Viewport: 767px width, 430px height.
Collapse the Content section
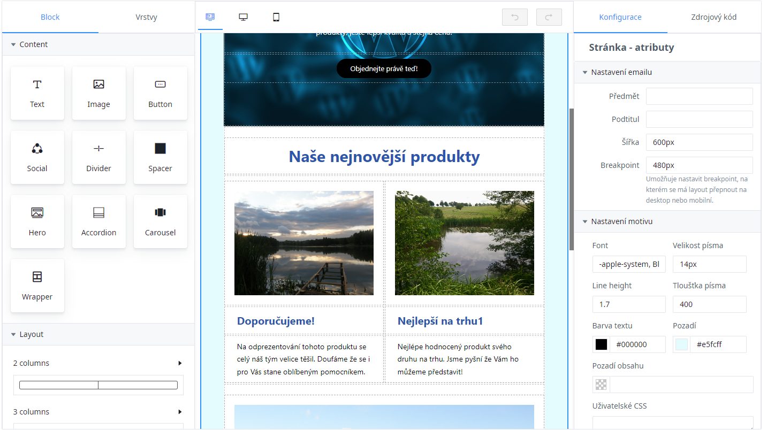[x=98, y=44]
